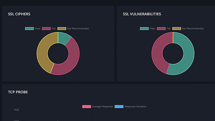
Task: Click the TCP PROBE panel heading
Action: coord(18,92)
